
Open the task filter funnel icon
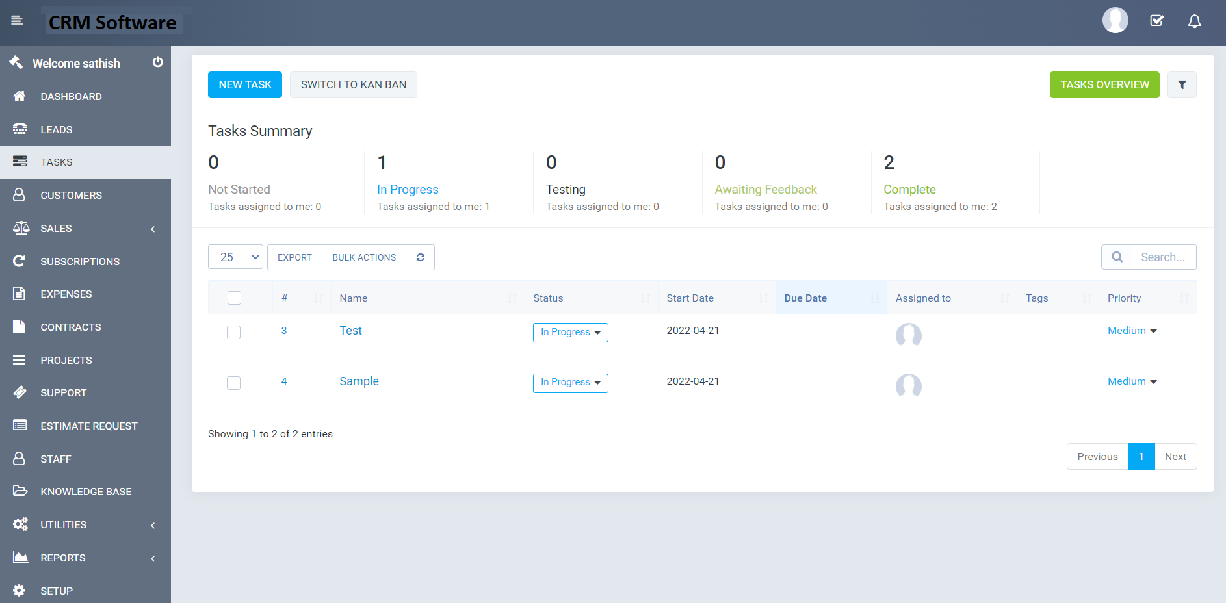pyautogui.click(x=1181, y=85)
